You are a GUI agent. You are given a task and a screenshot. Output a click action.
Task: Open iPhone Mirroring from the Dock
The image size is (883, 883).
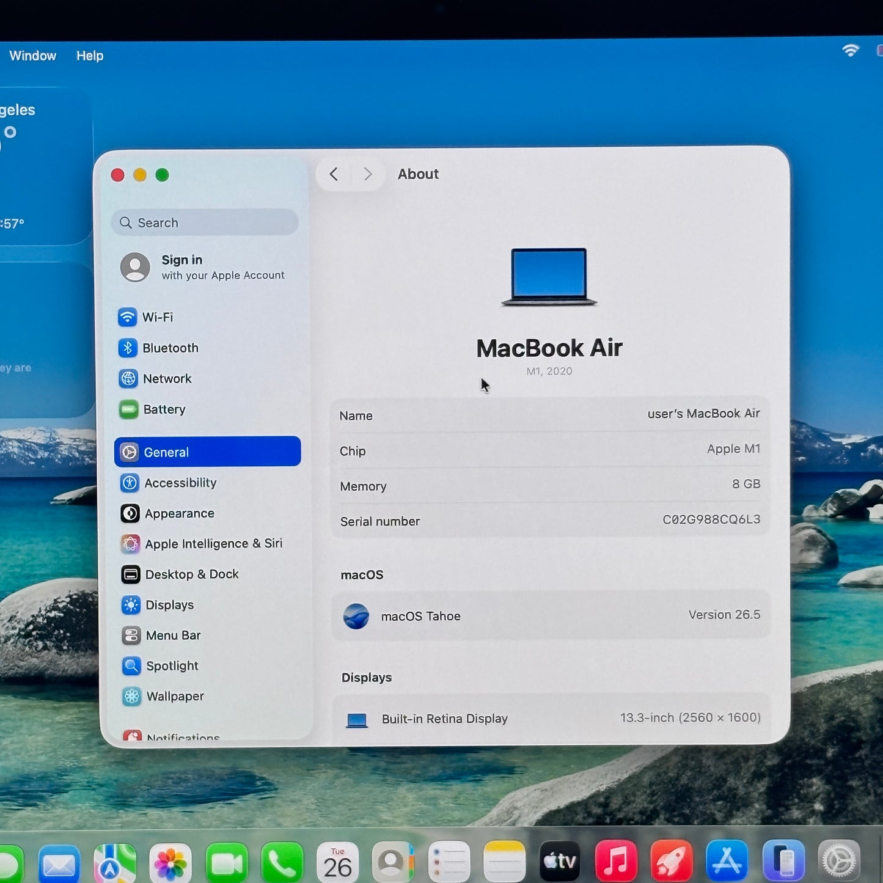[783, 860]
